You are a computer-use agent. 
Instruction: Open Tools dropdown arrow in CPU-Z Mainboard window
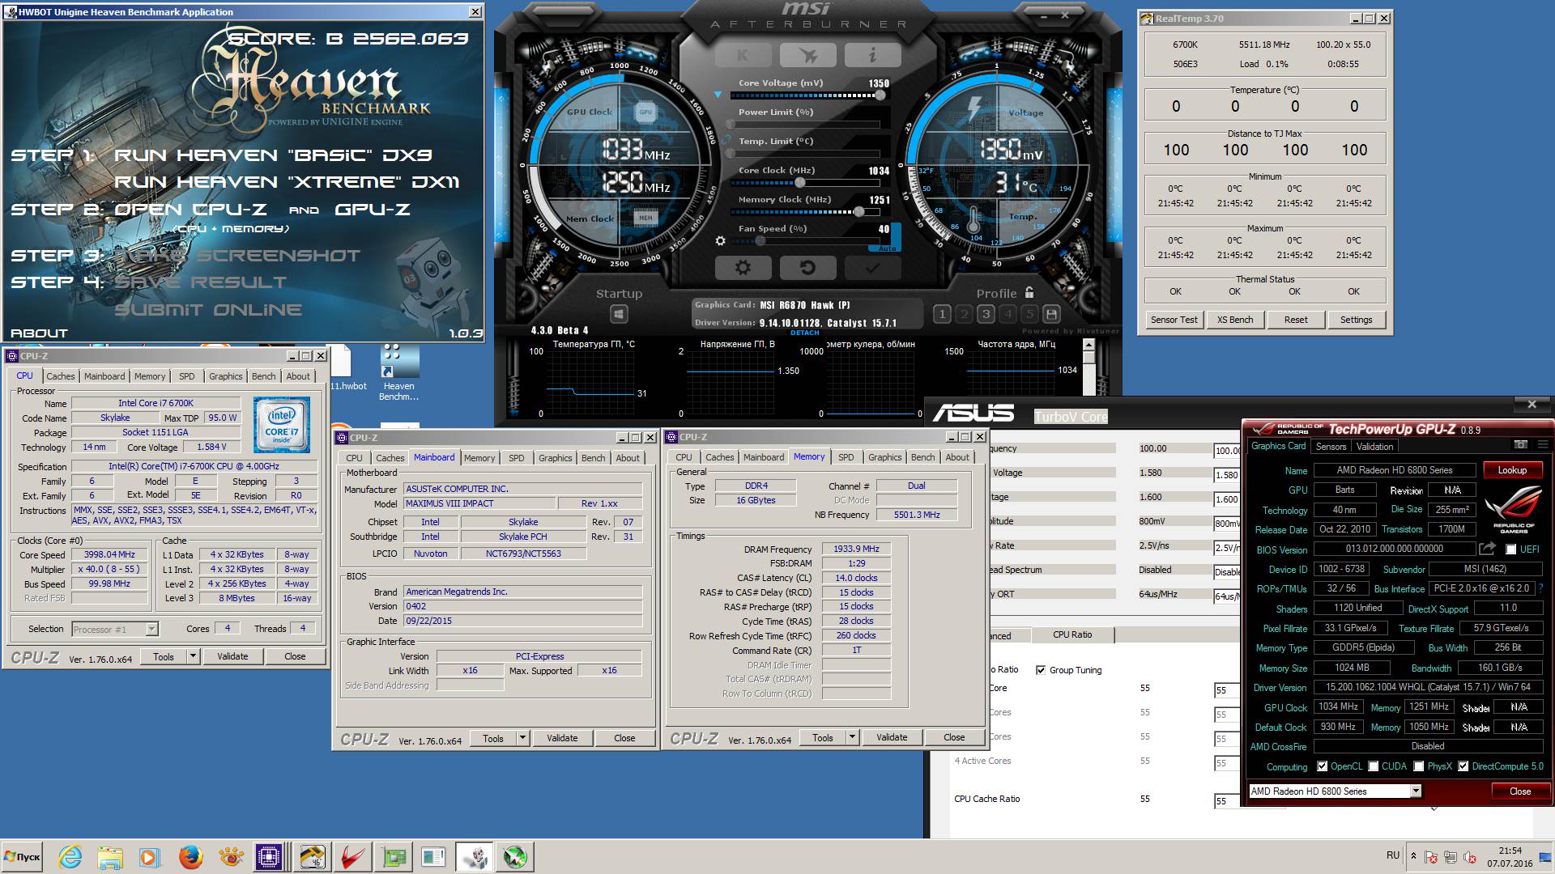click(523, 738)
